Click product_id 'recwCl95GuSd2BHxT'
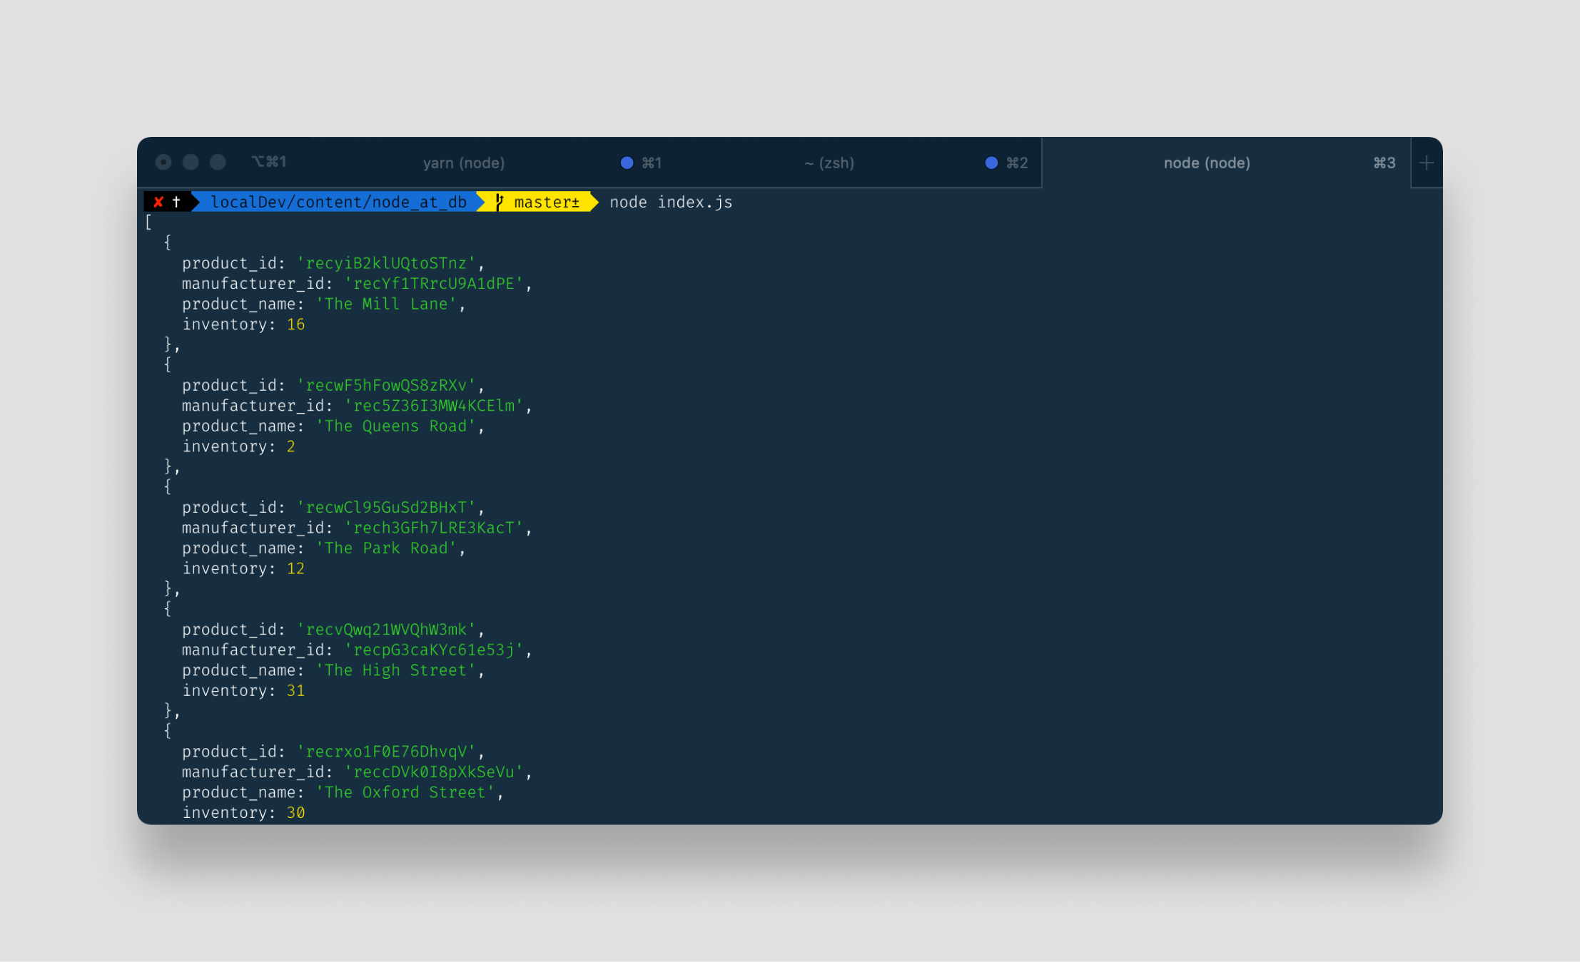Image resolution: width=1580 pixels, height=962 pixels. (x=386, y=508)
